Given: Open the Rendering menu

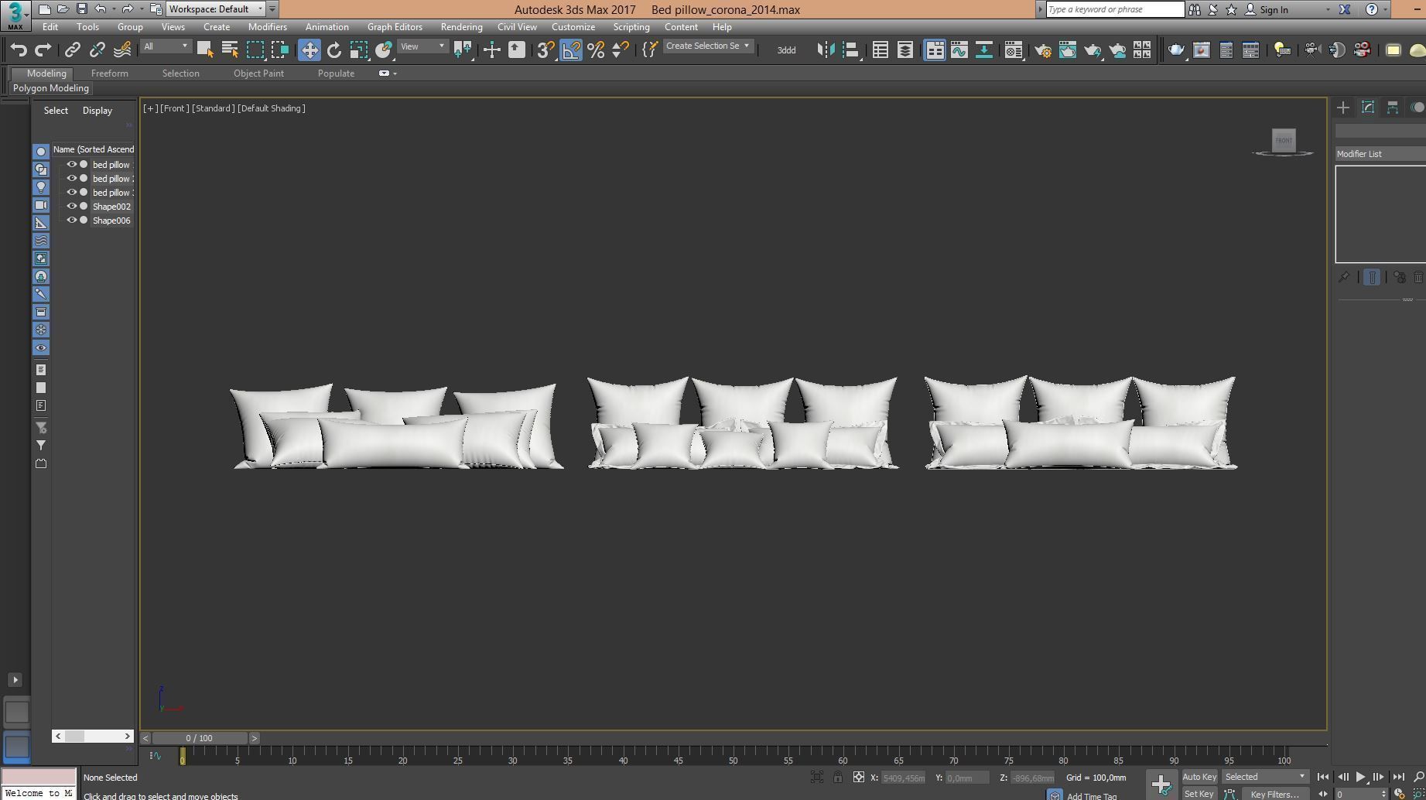Looking at the screenshot, I should [461, 27].
